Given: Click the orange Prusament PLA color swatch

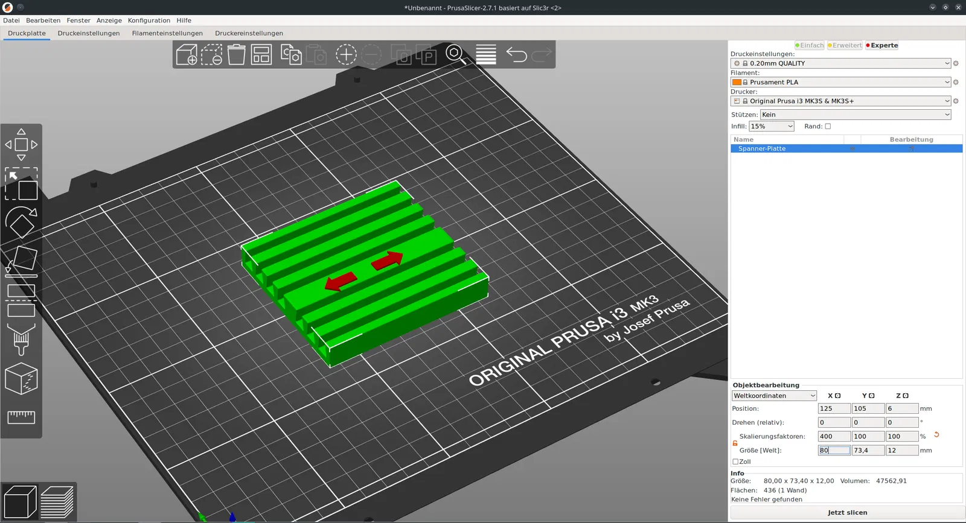Looking at the screenshot, I should pyautogui.click(x=737, y=82).
